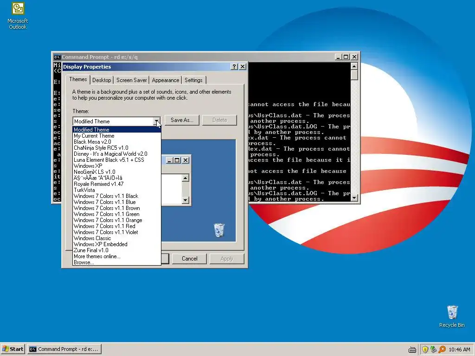This screenshot has width=475, height=356.
Task: Switch to the Settings tab
Action: tap(193, 80)
